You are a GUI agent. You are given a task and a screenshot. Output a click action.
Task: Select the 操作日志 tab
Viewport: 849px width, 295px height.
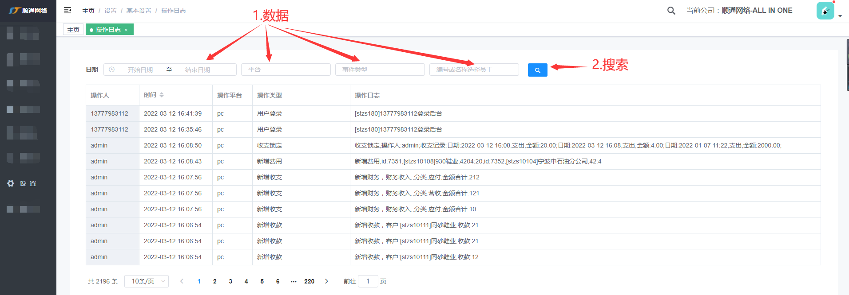[107, 30]
